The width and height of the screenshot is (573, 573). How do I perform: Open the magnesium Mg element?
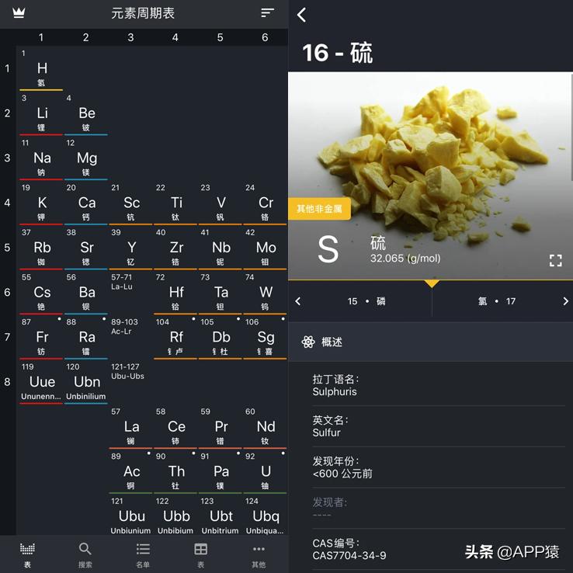coord(86,158)
